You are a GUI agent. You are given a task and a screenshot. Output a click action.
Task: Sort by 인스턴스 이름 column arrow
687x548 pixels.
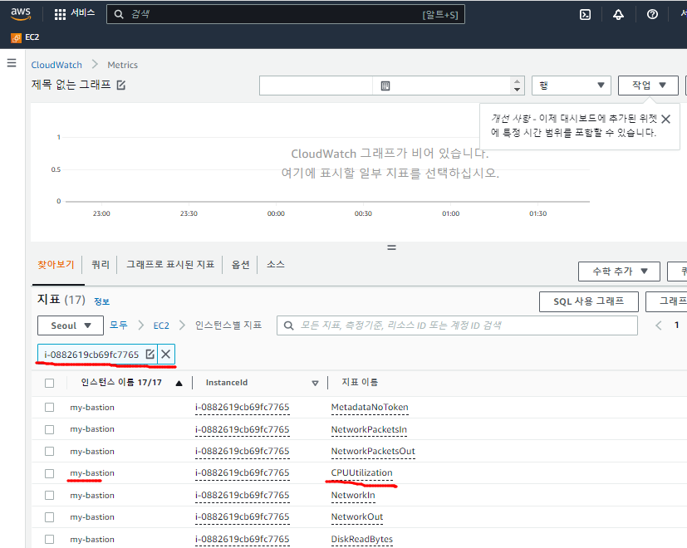(179, 384)
